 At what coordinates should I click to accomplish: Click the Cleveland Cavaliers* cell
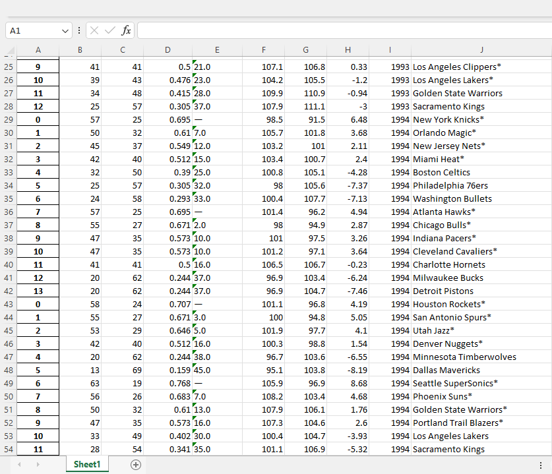(481, 252)
